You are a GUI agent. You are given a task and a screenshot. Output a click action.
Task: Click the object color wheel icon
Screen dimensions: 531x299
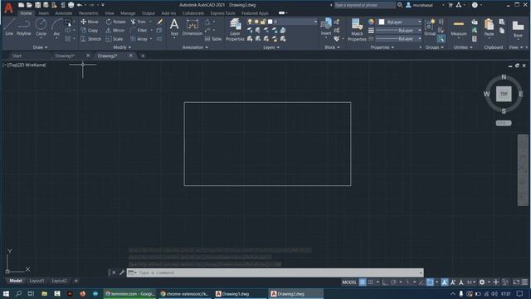[371, 22]
